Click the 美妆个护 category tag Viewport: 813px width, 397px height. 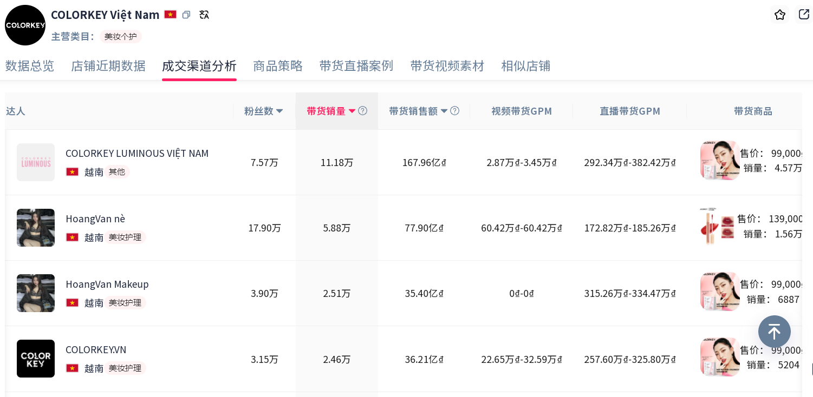click(x=120, y=37)
